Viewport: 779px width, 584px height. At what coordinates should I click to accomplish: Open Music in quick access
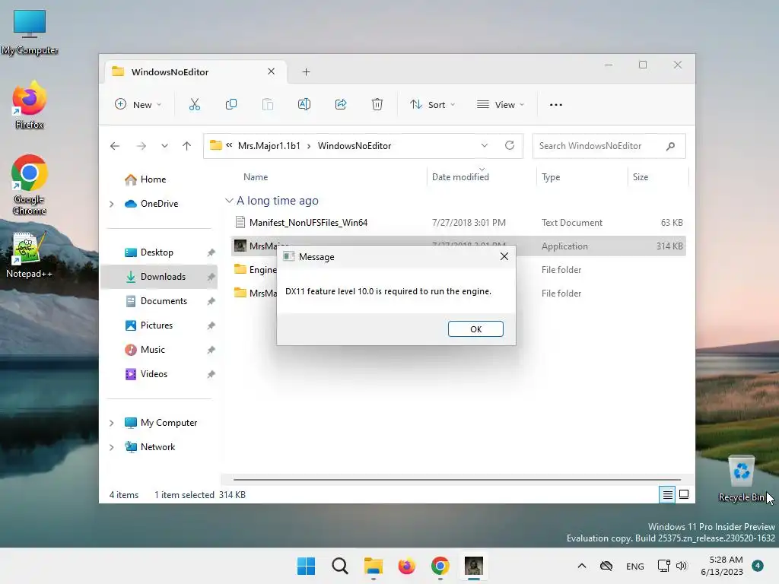(152, 350)
